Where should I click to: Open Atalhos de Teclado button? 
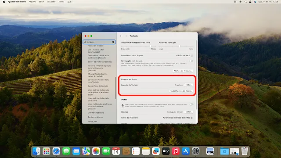(183, 71)
